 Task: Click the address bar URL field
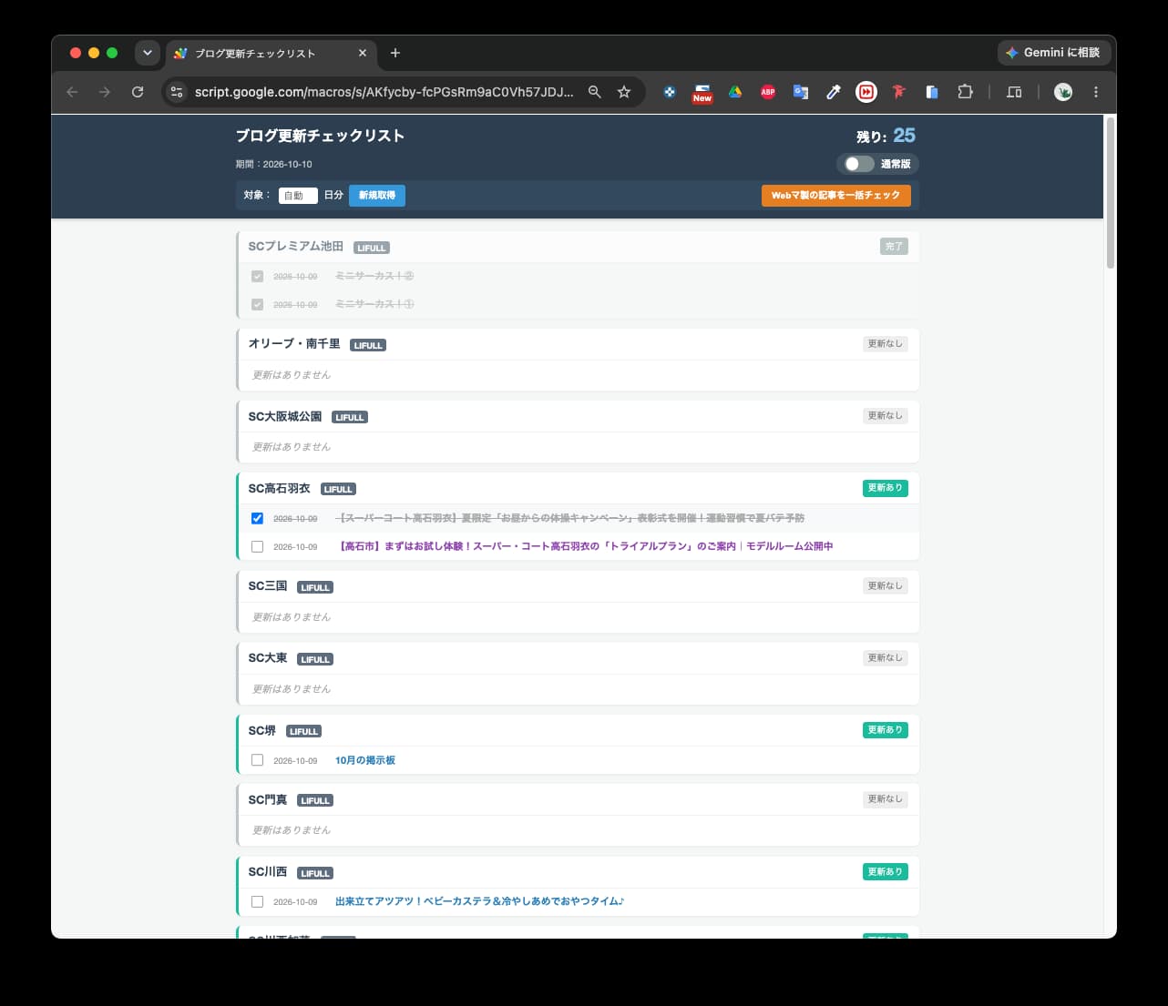[384, 92]
